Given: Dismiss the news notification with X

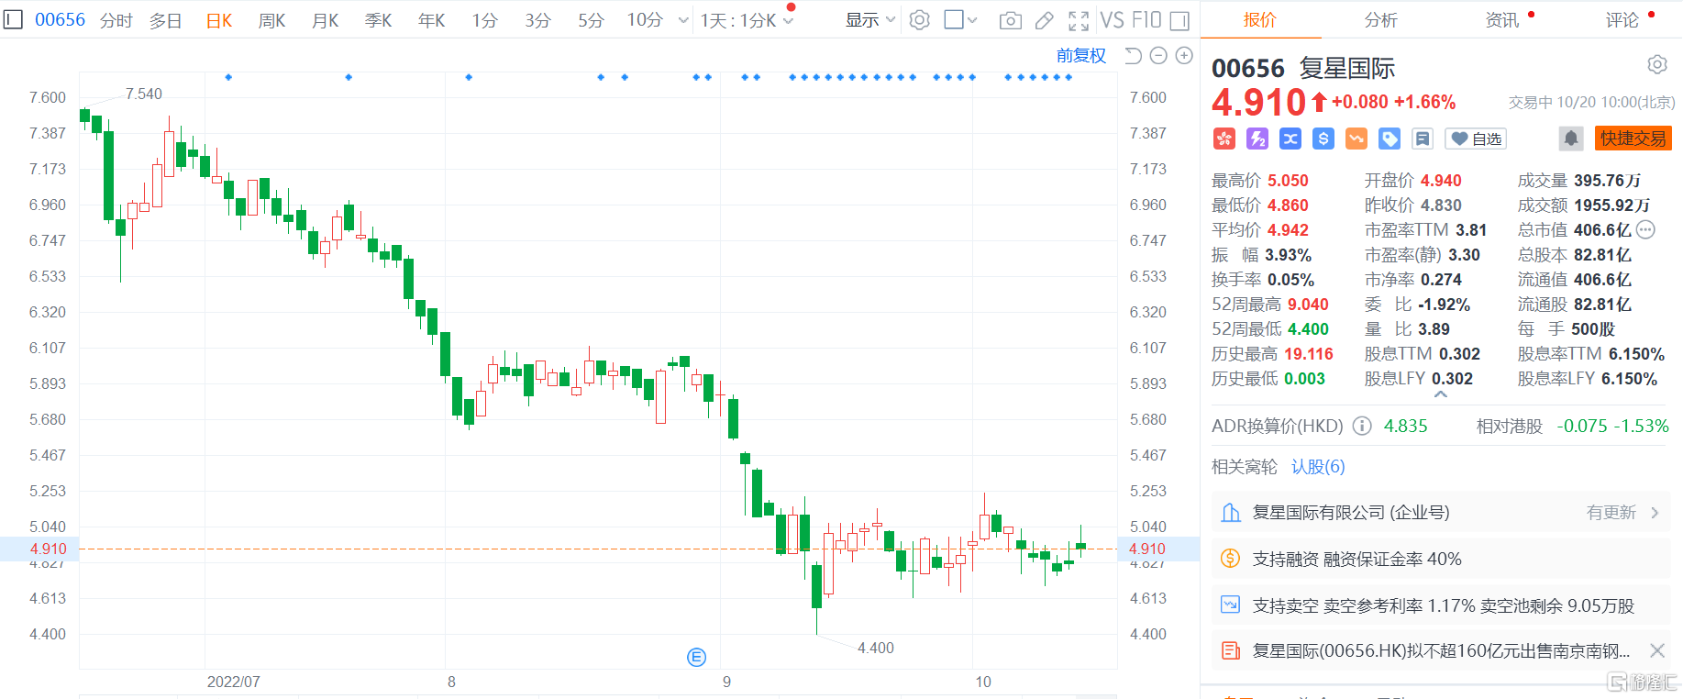Looking at the screenshot, I should click(1656, 650).
